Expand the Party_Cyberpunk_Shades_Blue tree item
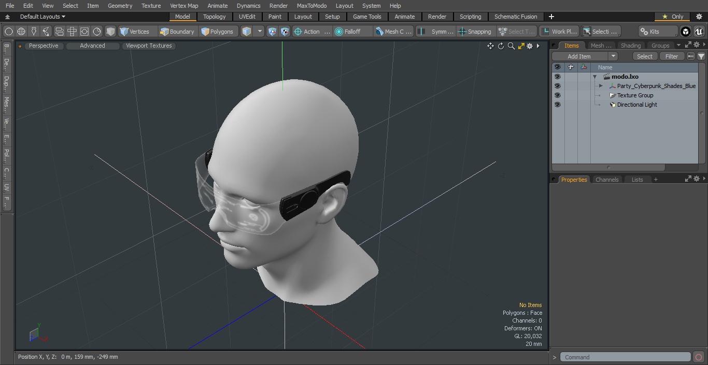 601,86
